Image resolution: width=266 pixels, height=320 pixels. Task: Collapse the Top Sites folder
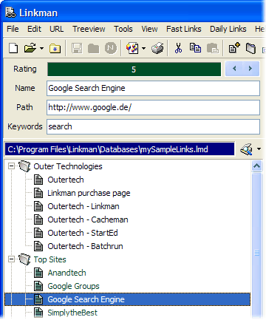(x=11, y=259)
